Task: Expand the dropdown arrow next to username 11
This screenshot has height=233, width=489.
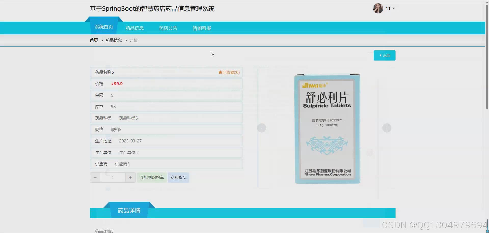Action: 393,8
